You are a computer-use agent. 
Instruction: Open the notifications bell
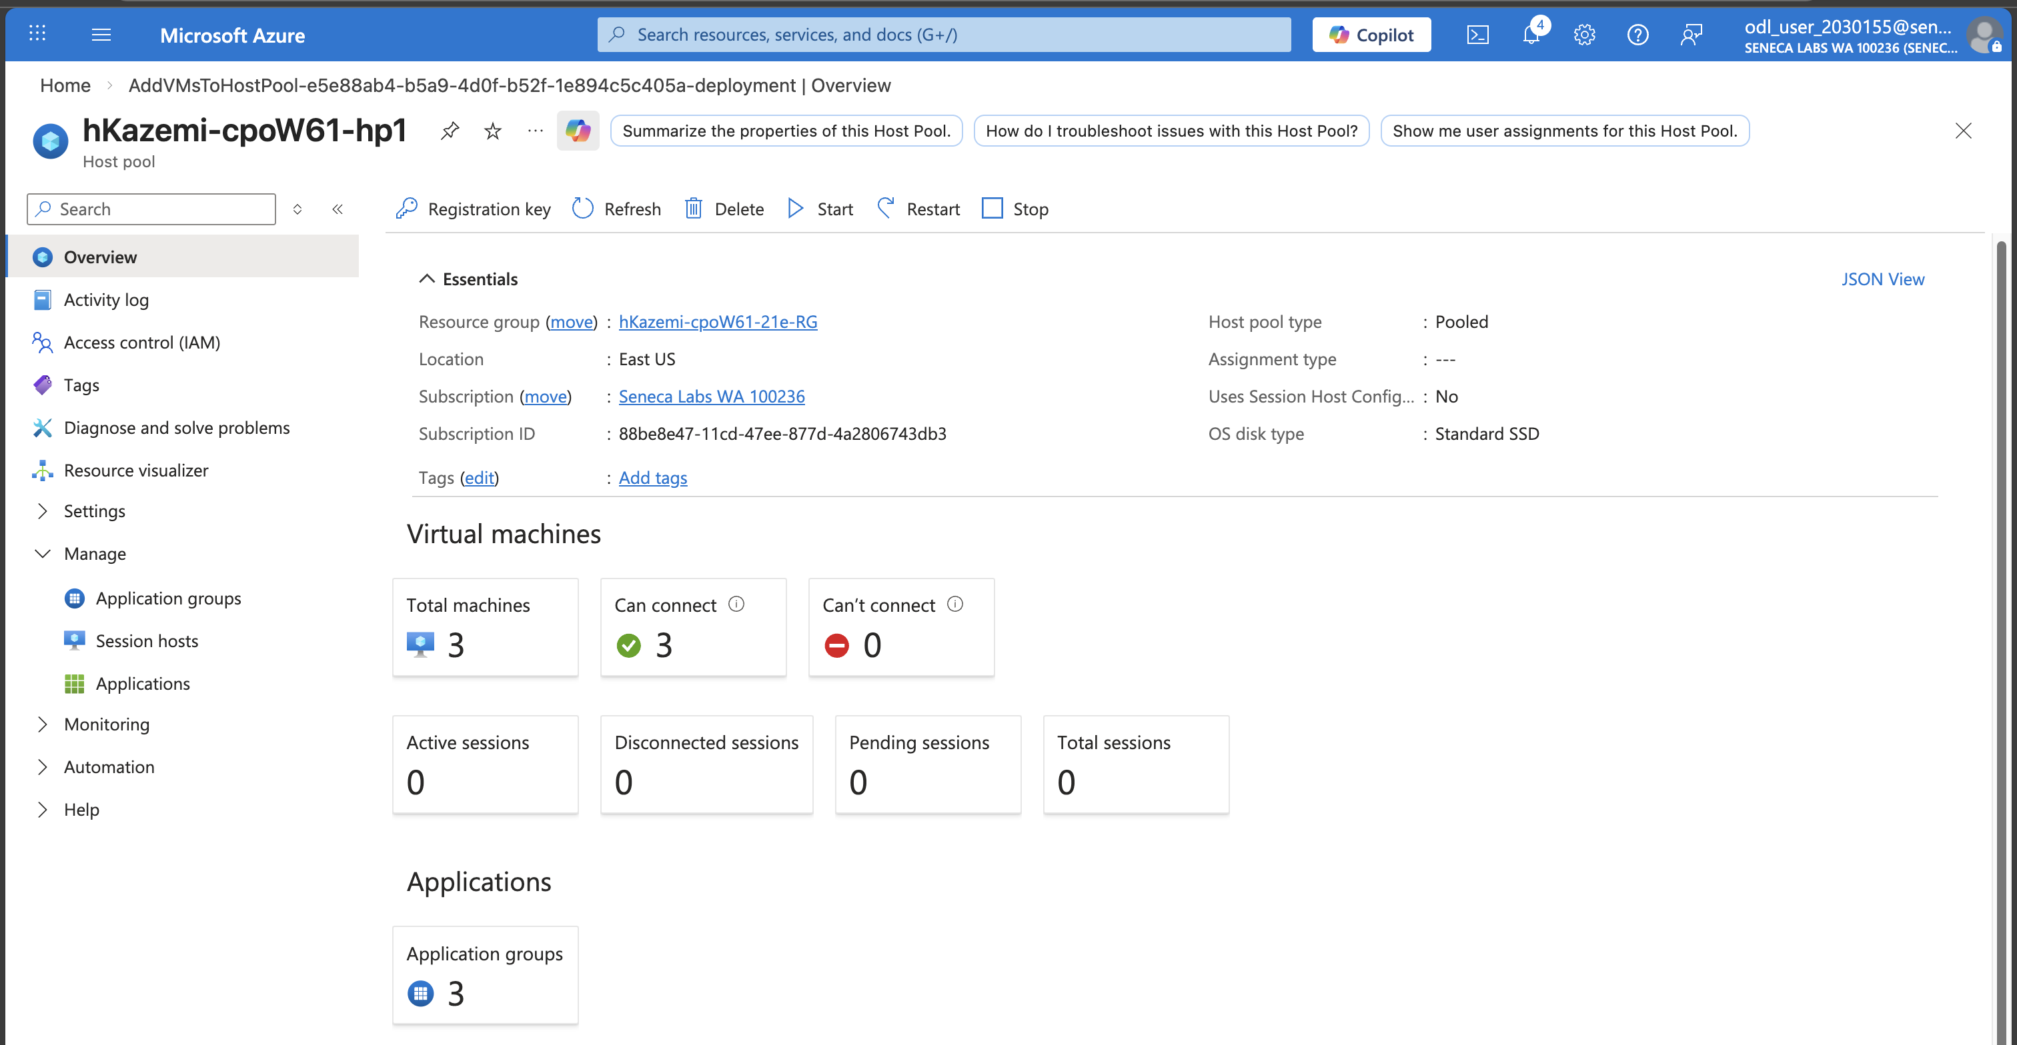(x=1531, y=35)
